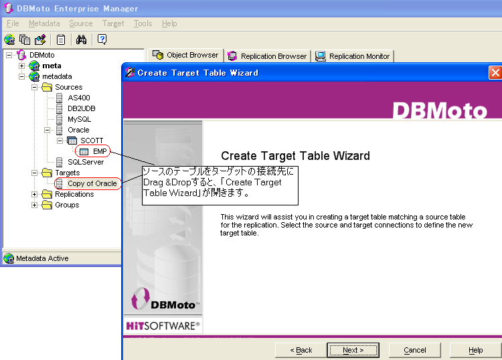Select the EMP table label
The height and width of the screenshot is (360, 502).
point(100,151)
